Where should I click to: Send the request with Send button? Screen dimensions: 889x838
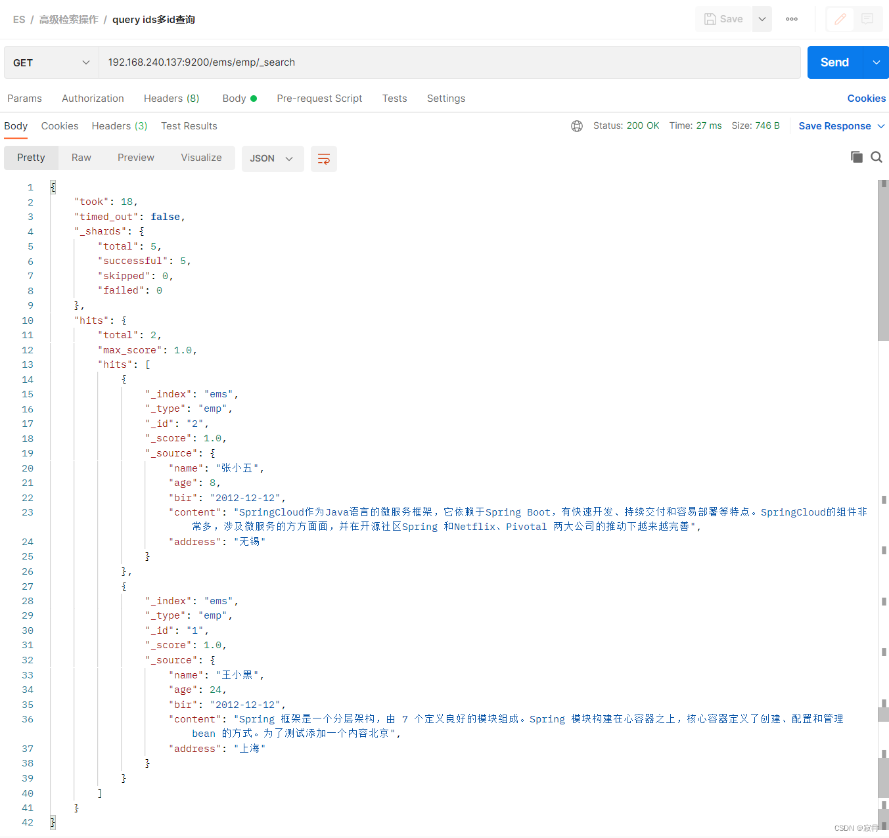click(834, 62)
